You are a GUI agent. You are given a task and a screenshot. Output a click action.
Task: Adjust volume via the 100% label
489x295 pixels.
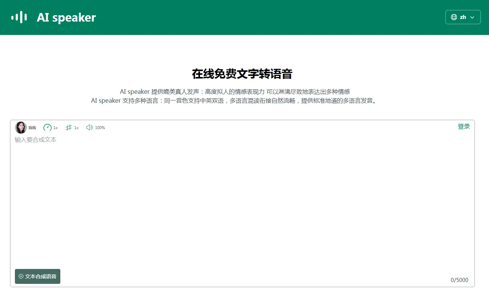100,128
